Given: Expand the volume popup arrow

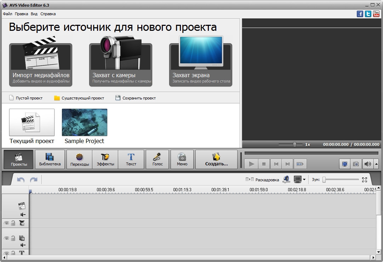Looking at the screenshot, I should point(376,164).
